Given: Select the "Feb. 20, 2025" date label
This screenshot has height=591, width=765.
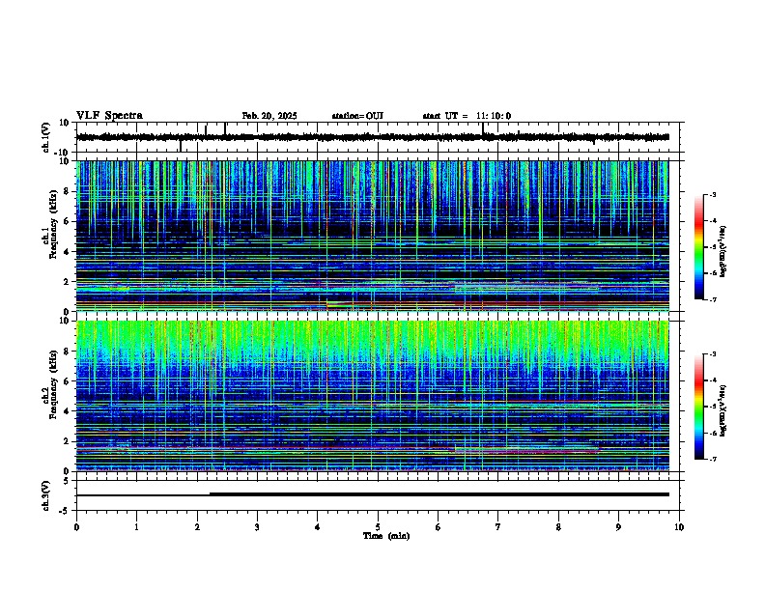Looking at the screenshot, I should [x=269, y=116].
